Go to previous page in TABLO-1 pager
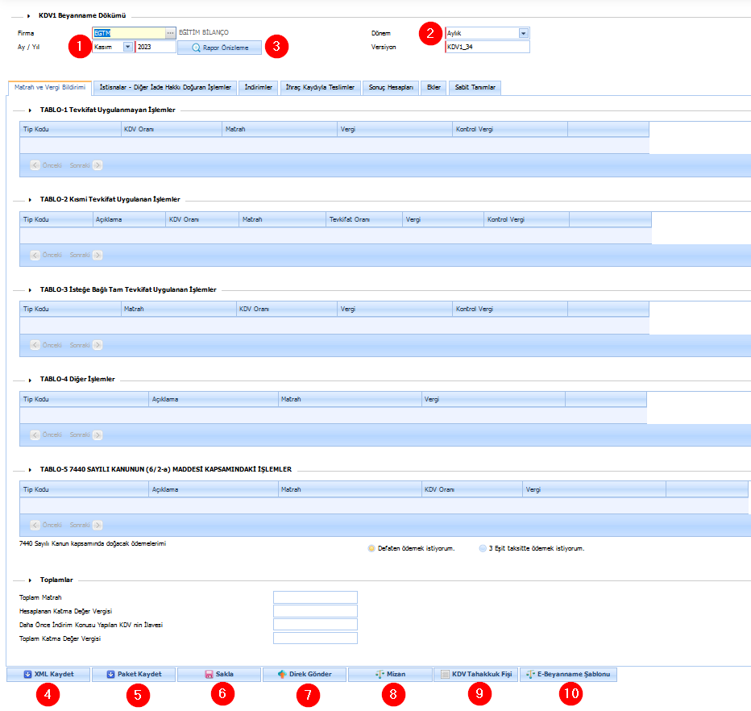Screen dimensions: 751x711 (35, 165)
